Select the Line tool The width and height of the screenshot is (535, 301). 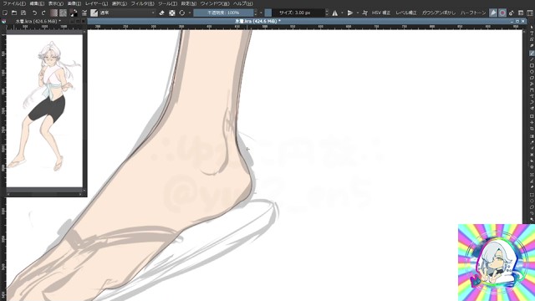point(532,59)
